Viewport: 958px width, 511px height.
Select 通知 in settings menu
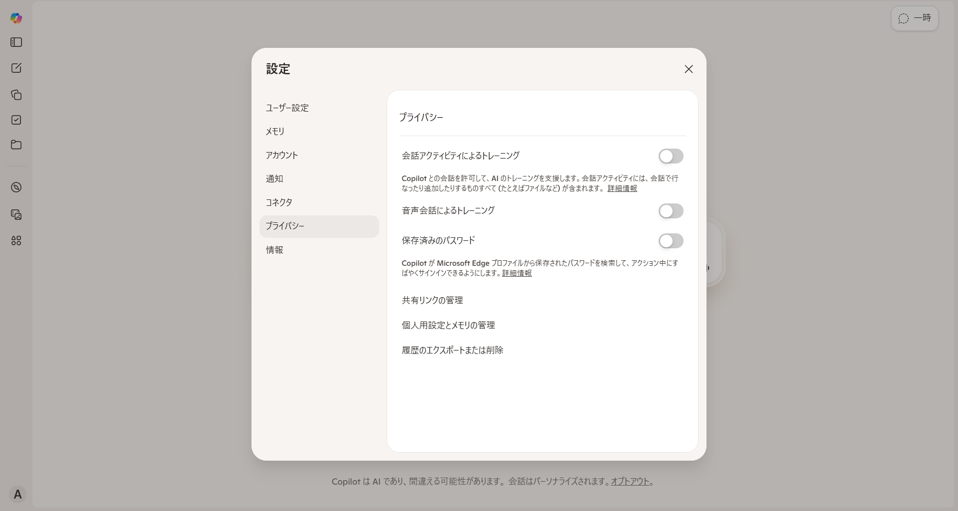pos(319,178)
